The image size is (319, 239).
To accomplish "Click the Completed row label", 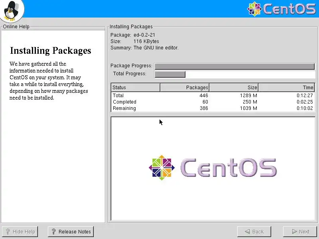I will (124, 102).
